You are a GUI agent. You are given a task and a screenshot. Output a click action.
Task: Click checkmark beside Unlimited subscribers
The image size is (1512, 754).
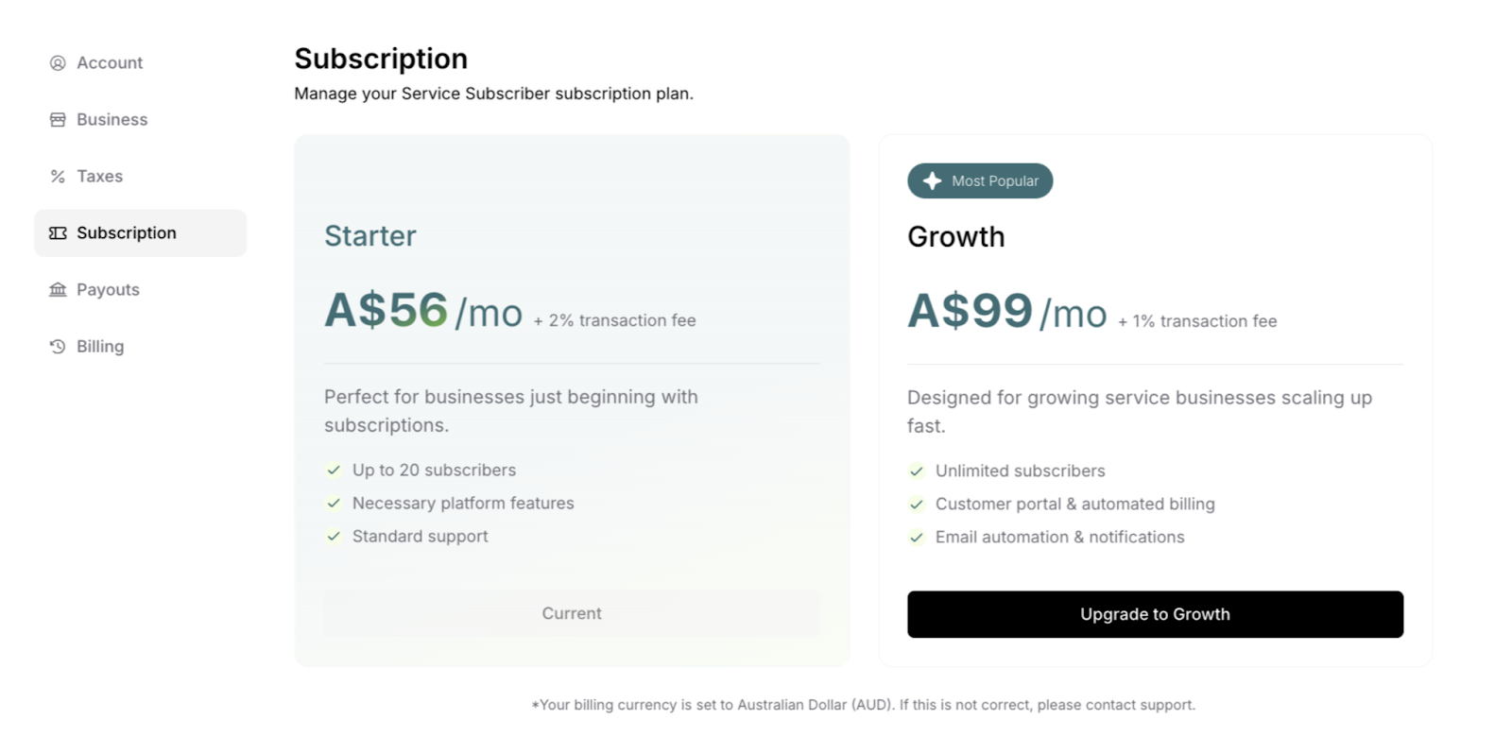916,471
